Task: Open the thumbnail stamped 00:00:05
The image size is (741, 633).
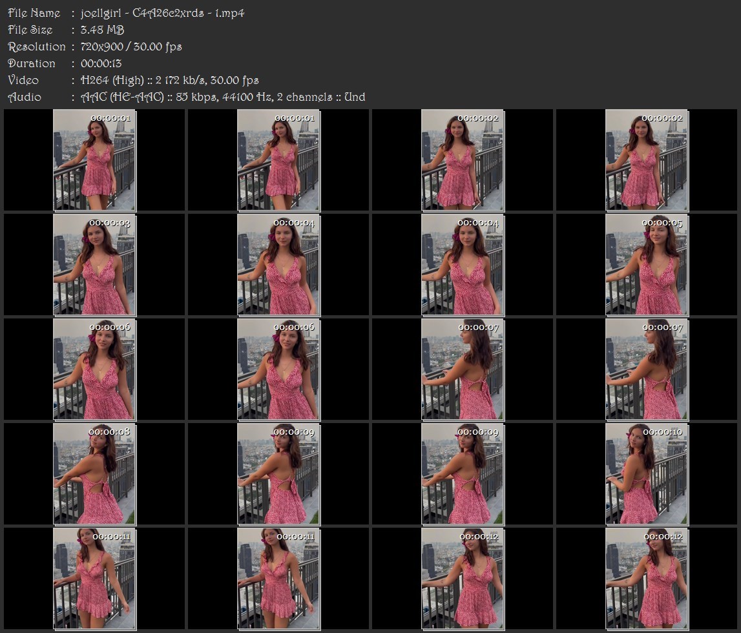Action: [647, 265]
